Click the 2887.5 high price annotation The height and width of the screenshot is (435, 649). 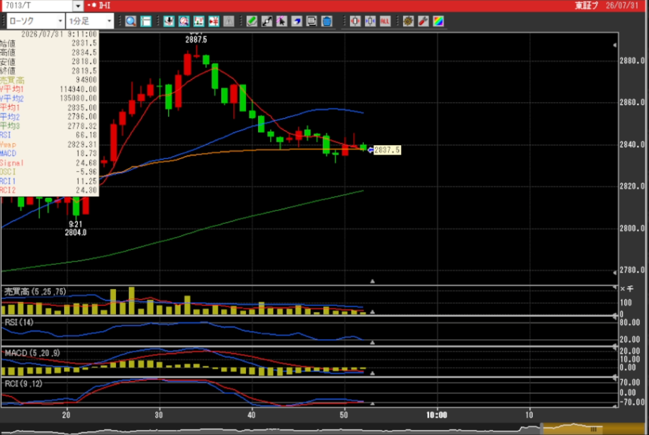tap(196, 40)
